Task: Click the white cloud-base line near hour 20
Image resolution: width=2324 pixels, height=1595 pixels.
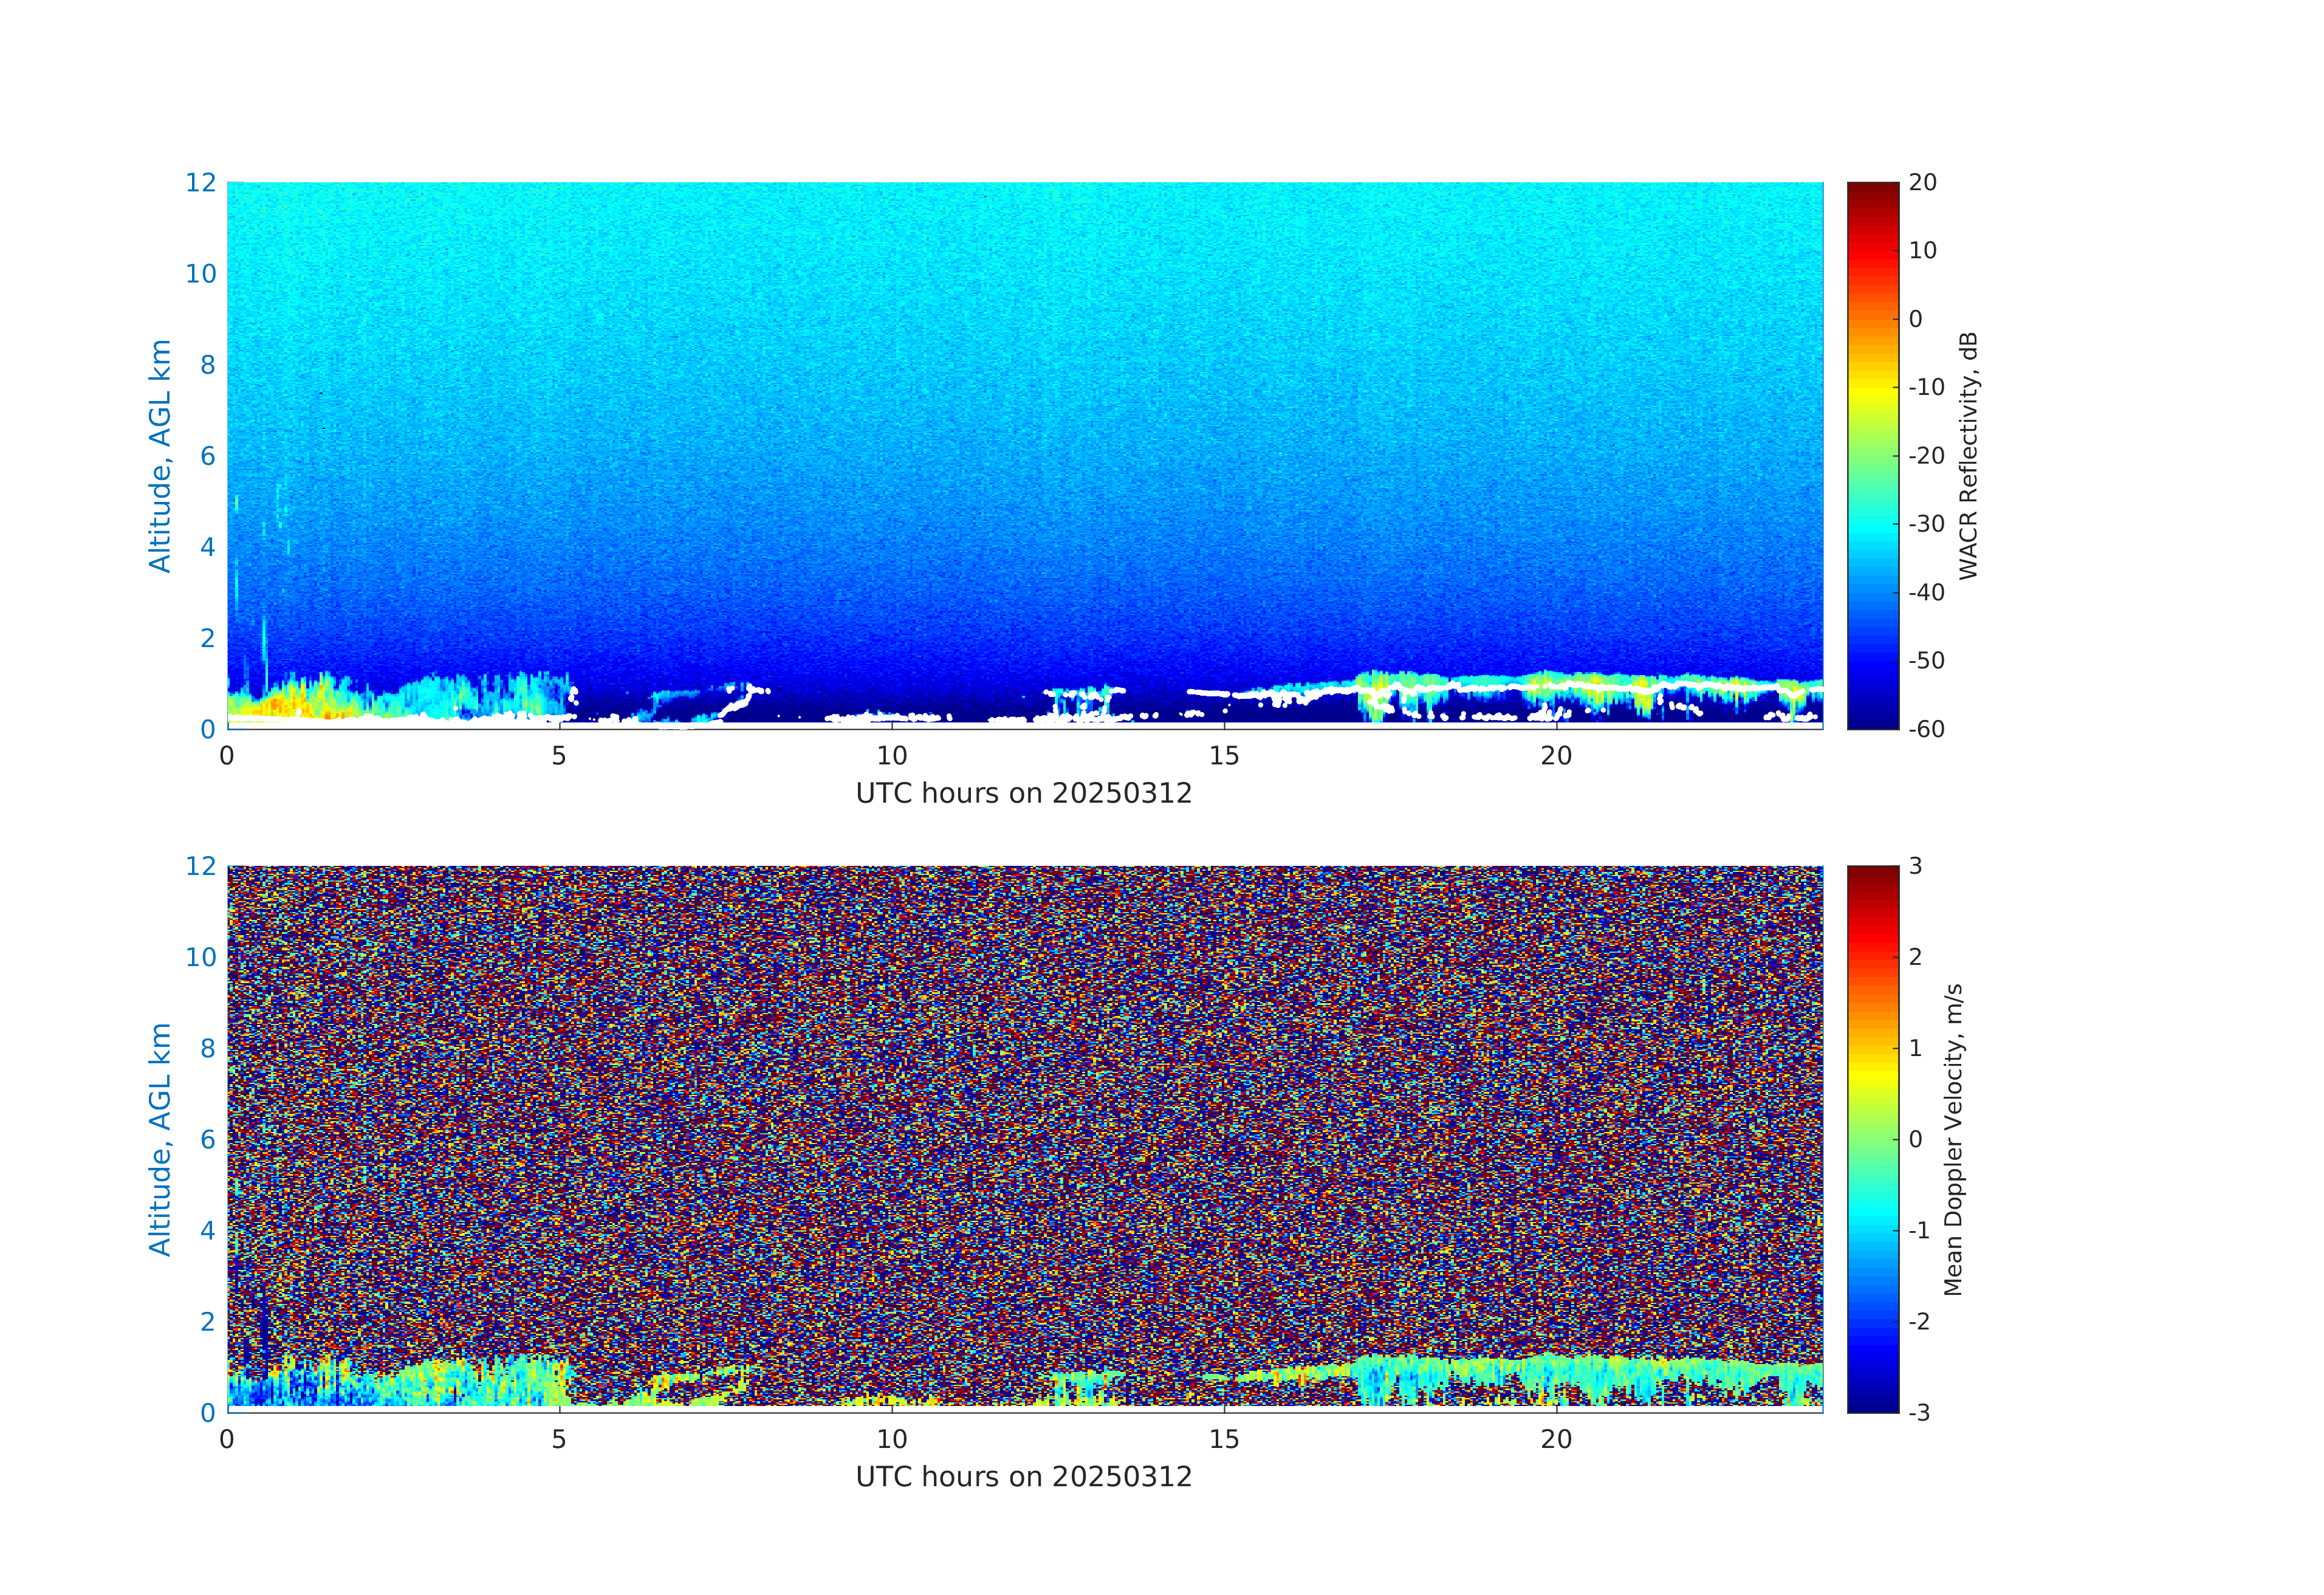Action: tap(1556, 686)
